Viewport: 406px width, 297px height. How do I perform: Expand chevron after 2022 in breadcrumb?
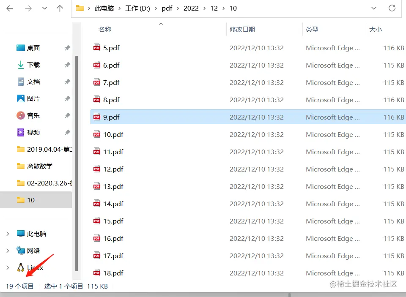click(204, 8)
